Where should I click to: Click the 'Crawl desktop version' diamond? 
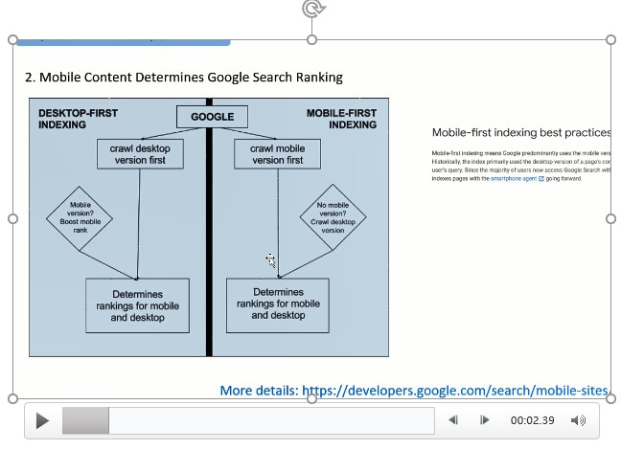(x=333, y=217)
